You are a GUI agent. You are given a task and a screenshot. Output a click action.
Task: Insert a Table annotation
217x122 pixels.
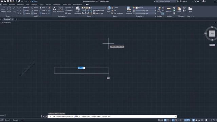[x=68, y=13]
